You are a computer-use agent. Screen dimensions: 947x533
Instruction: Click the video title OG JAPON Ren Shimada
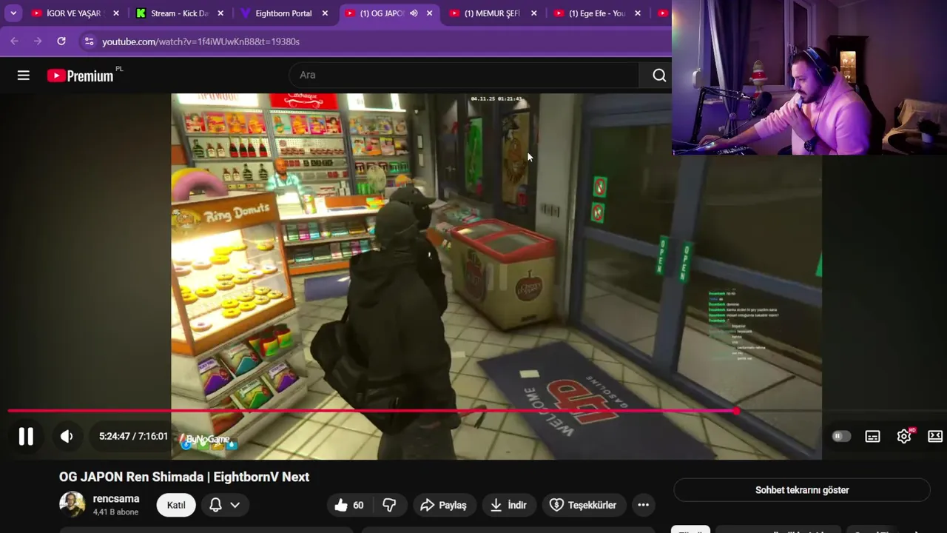[x=184, y=477]
